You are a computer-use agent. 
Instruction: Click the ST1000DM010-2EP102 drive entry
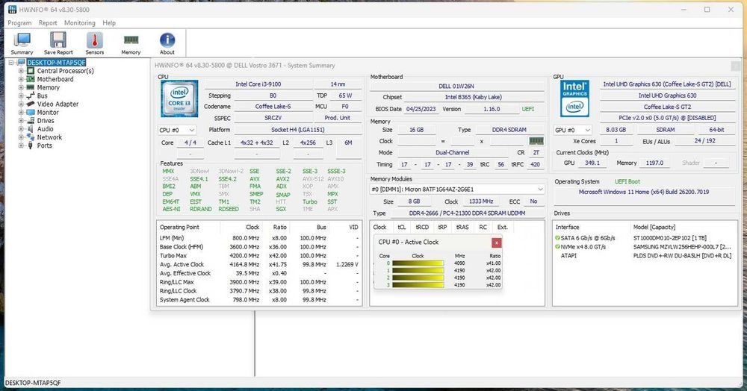point(669,238)
